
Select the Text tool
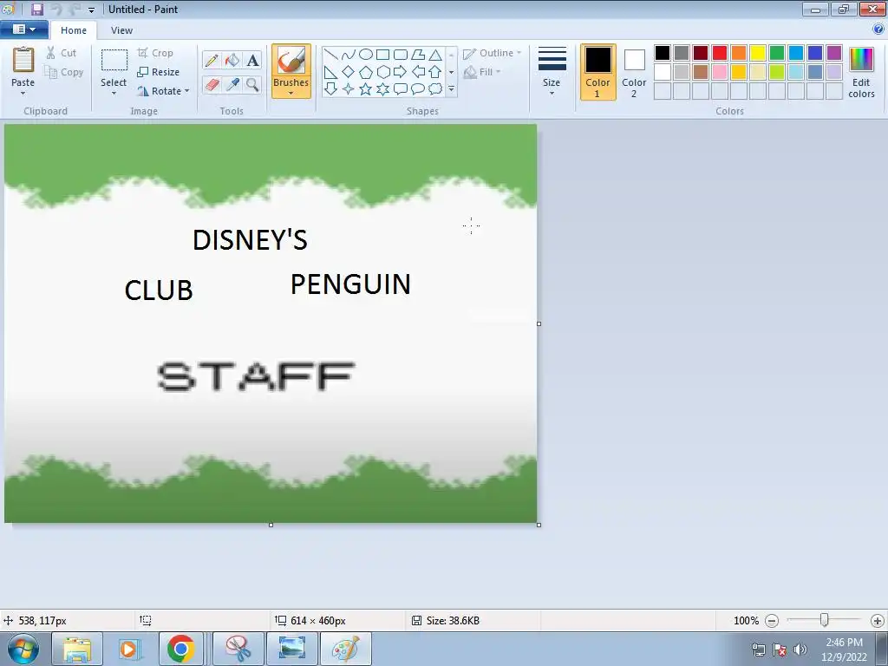click(x=252, y=60)
